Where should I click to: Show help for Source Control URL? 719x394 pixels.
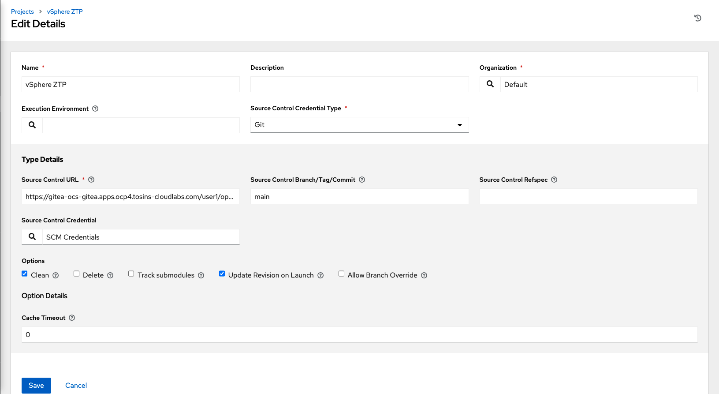point(91,180)
